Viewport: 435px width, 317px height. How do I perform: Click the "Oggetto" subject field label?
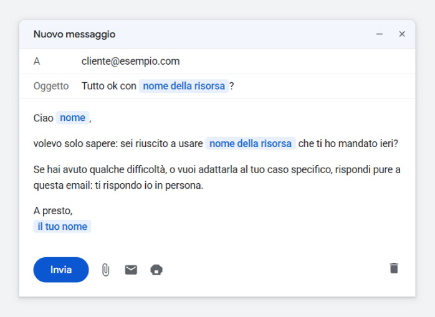51,86
